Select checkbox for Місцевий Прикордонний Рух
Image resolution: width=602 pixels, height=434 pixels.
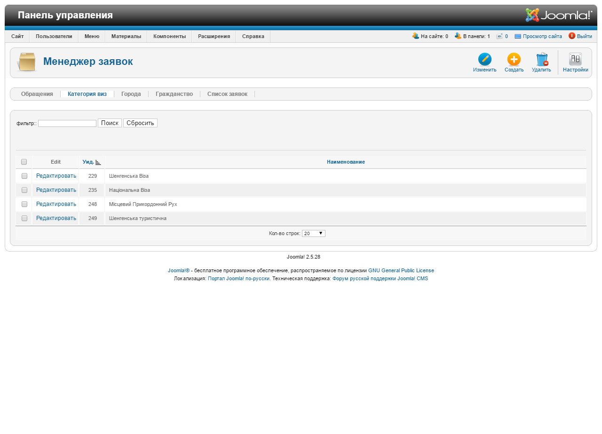[x=24, y=204]
